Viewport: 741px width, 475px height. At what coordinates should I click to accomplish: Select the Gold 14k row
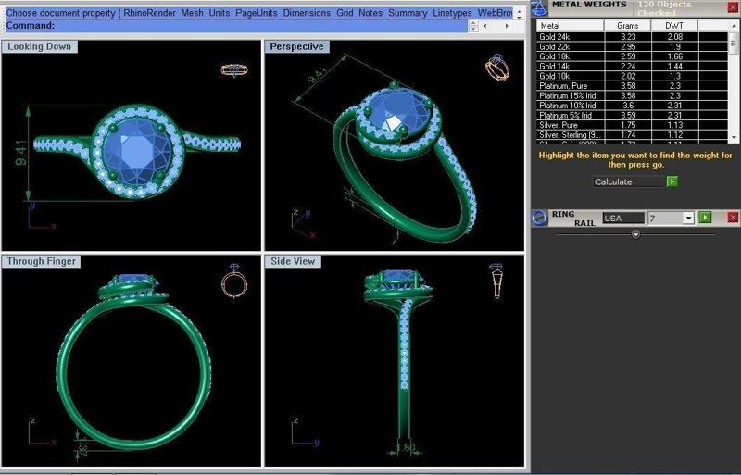pyautogui.click(x=633, y=66)
